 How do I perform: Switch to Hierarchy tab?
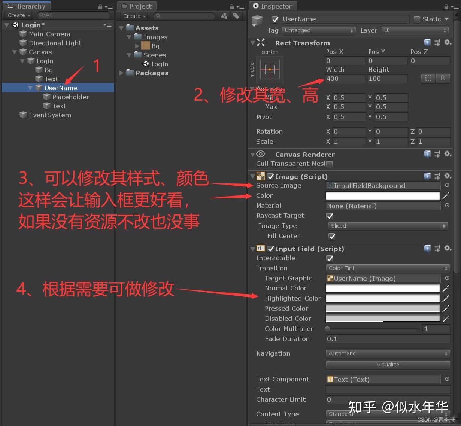26,6
